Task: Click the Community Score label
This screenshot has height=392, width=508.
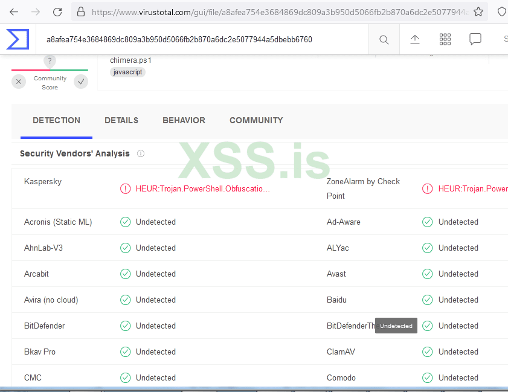Action: click(50, 83)
